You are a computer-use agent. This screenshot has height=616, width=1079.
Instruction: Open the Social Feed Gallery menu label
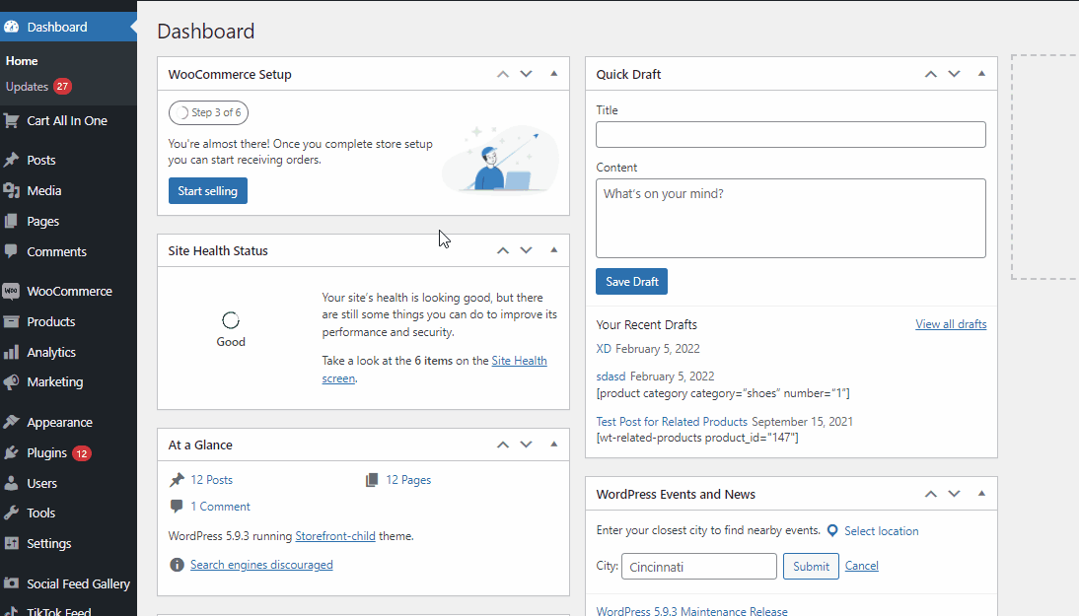tap(79, 583)
